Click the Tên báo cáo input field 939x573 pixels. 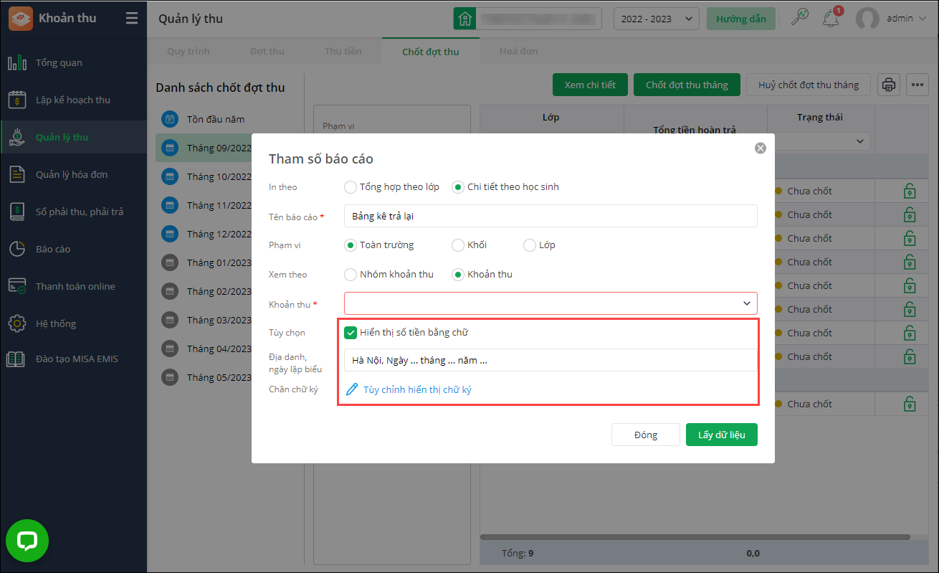(550, 216)
